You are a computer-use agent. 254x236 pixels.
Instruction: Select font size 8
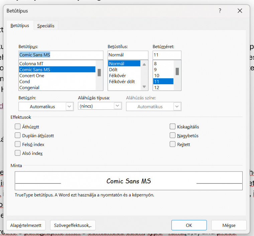coord(163,64)
